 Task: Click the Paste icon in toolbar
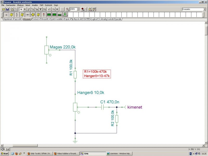(x=16, y=9)
